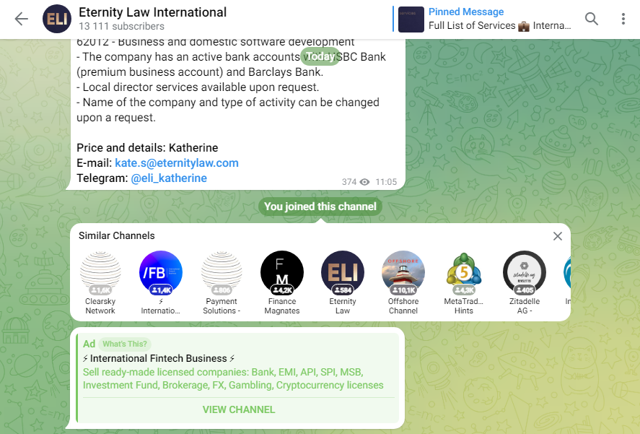Open search in this channel
The image size is (640, 434).
(x=592, y=19)
